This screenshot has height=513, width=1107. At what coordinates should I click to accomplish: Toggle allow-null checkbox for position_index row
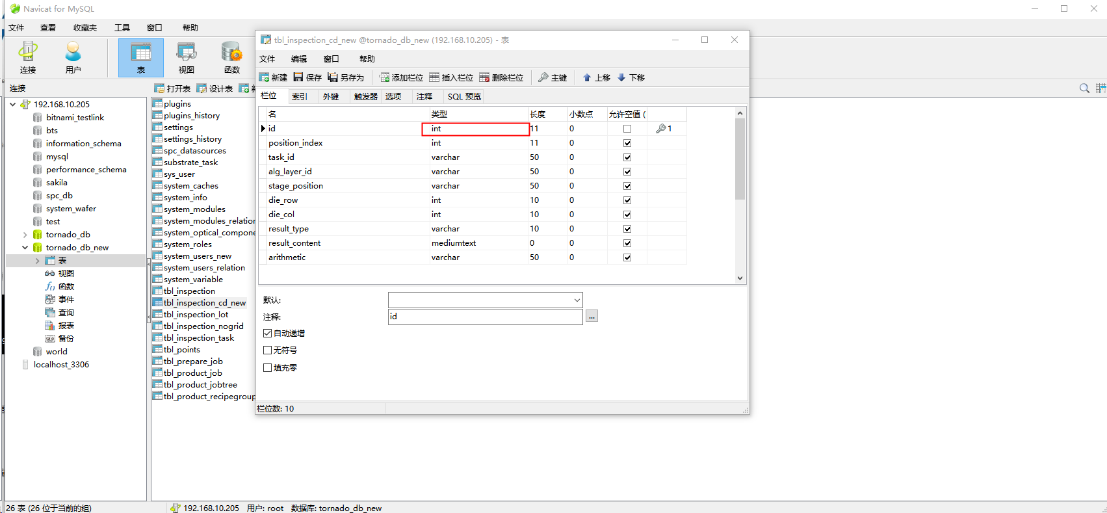pyautogui.click(x=627, y=143)
